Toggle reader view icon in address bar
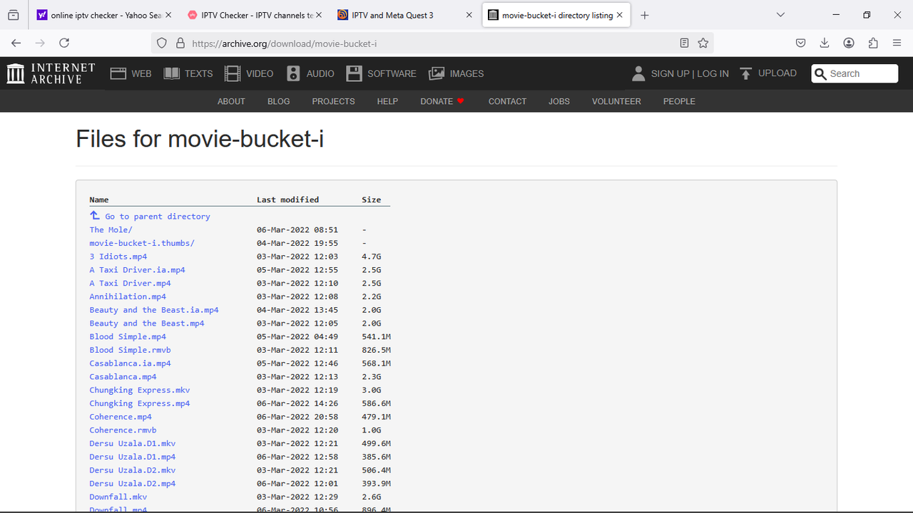This screenshot has width=913, height=513. 684,43
